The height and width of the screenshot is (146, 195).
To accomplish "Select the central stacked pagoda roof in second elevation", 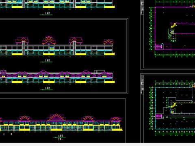I will pyautogui.click(x=49, y=40).
